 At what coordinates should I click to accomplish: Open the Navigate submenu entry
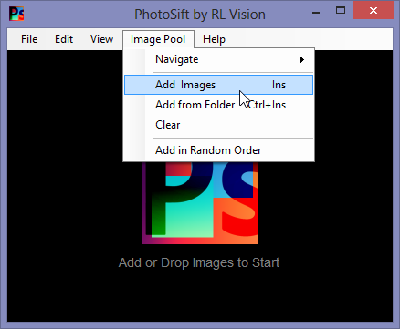[x=218, y=59]
